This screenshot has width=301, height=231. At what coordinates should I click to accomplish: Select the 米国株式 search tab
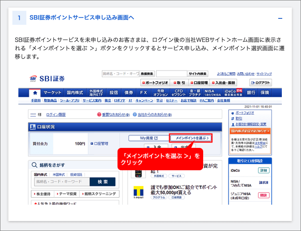pos(59,175)
